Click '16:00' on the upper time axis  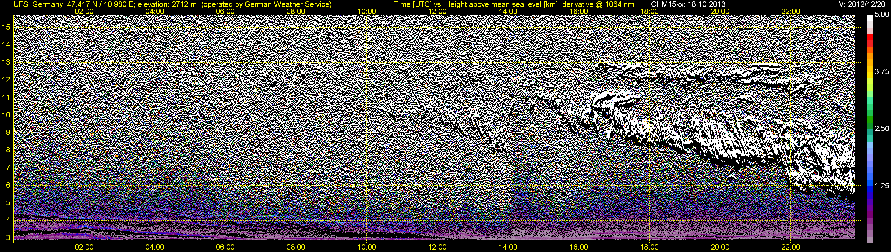[x=579, y=11]
